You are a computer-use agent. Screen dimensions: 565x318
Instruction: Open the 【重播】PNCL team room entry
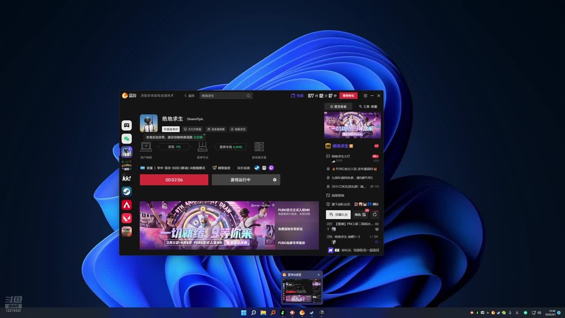[x=352, y=226]
